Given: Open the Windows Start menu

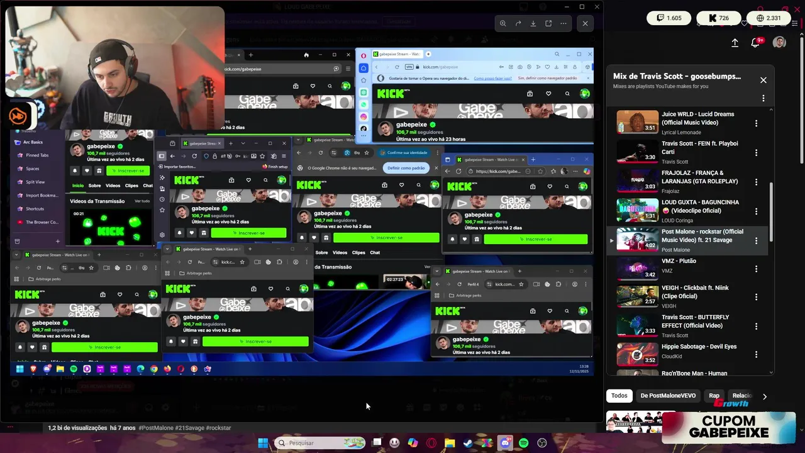Looking at the screenshot, I should [263, 443].
